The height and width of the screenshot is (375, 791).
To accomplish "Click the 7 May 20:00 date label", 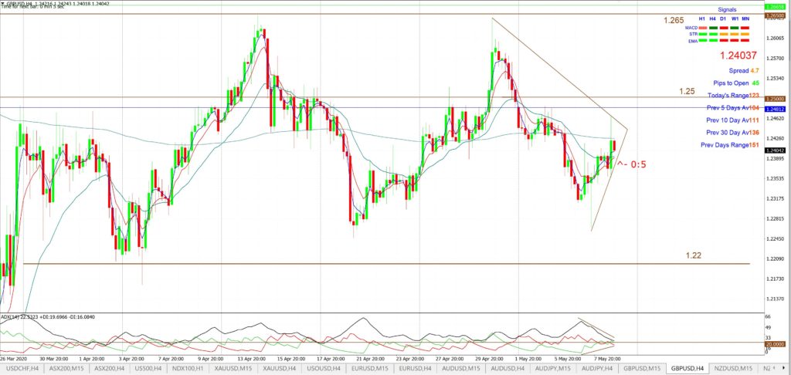I will (609, 360).
